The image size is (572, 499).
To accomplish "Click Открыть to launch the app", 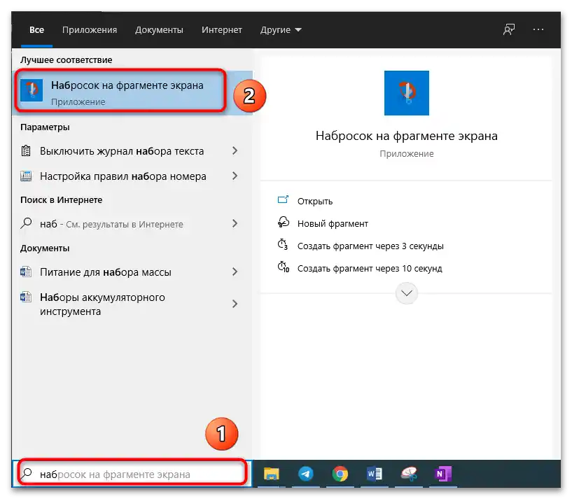I will (315, 202).
